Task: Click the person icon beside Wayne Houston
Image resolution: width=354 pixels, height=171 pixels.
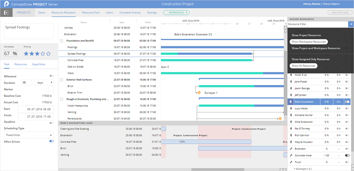Action: pos(291,142)
